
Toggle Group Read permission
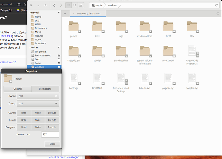point(24,120)
